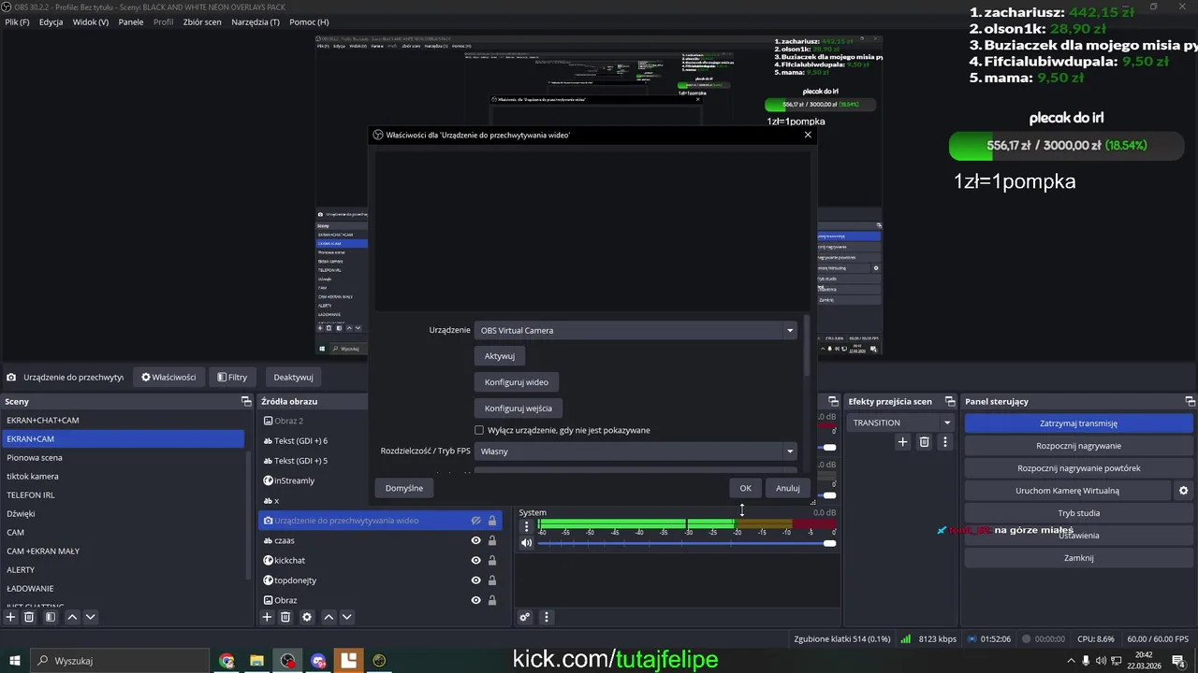Open File Explorer from the taskbar
Screen dimensions: 1198x673
click(x=256, y=661)
